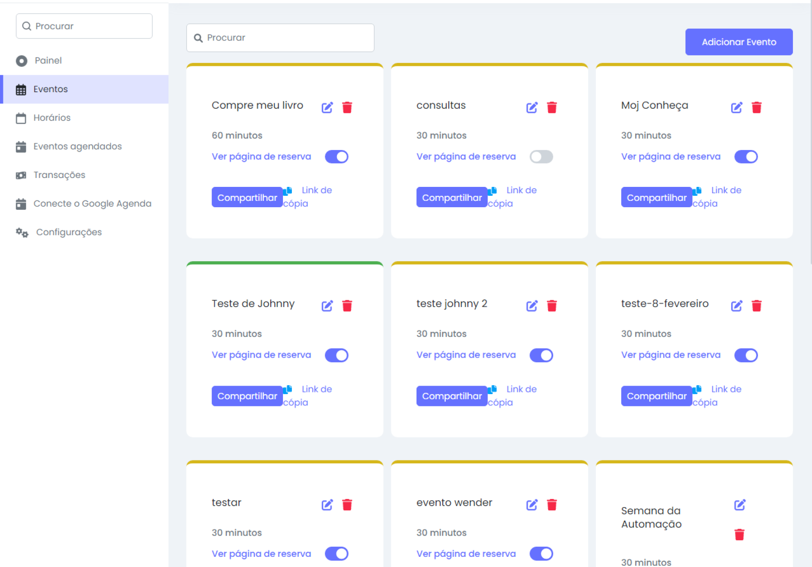Click edit icon for Moj Conheça
The width and height of the screenshot is (812, 567).
pyautogui.click(x=736, y=107)
